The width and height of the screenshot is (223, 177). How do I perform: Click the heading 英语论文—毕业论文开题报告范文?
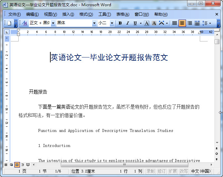tap(109, 57)
